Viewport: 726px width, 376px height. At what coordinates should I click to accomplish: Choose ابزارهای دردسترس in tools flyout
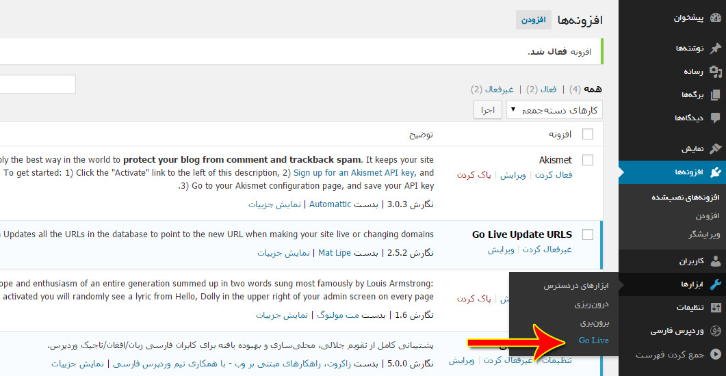coord(576,286)
